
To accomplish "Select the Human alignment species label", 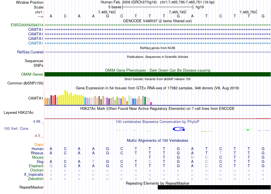I will coord(37,149).
